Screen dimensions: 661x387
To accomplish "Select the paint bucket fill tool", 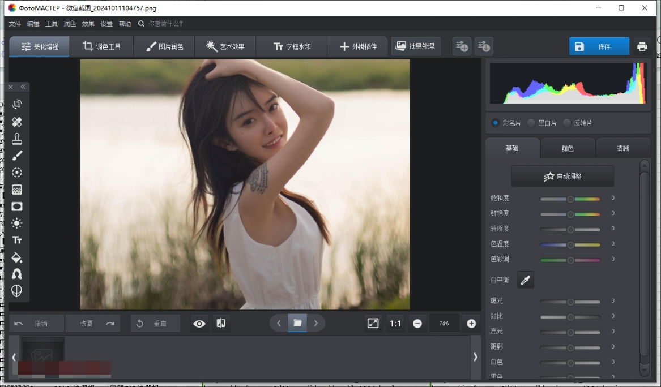I will [x=17, y=257].
